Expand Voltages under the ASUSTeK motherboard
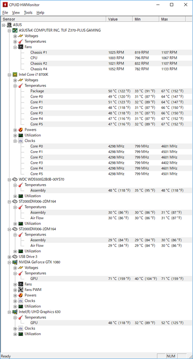 pos(15,36)
